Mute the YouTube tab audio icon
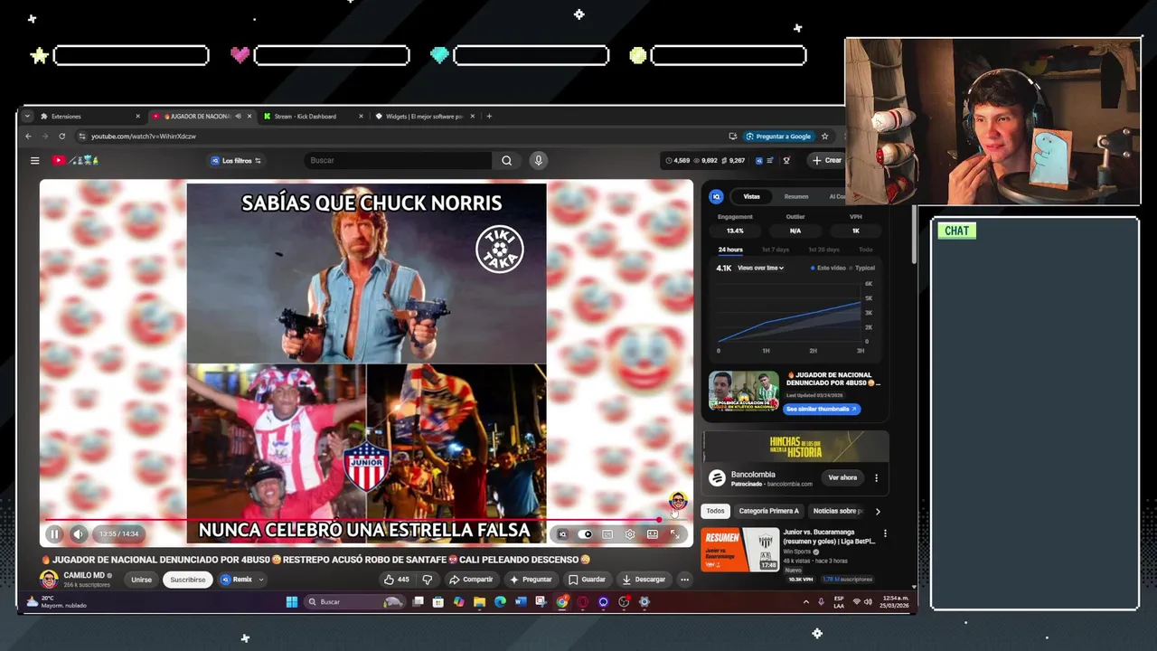Image resolution: width=1157 pixels, height=651 pixels. pos(238,116)
